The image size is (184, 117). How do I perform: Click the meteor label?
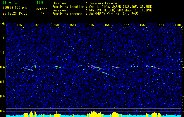(42, 9)
